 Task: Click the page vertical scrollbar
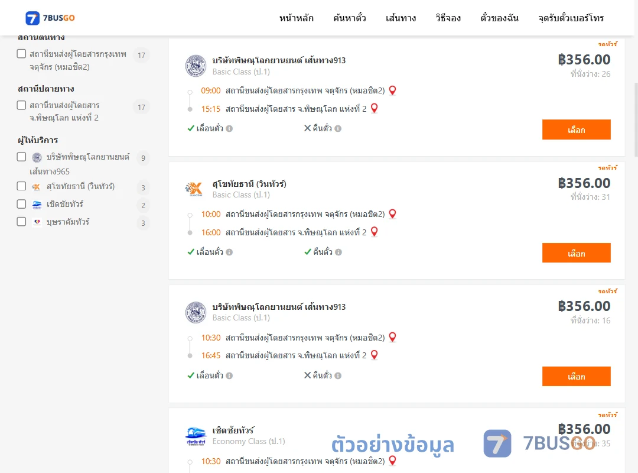click(x=636, y=120)
